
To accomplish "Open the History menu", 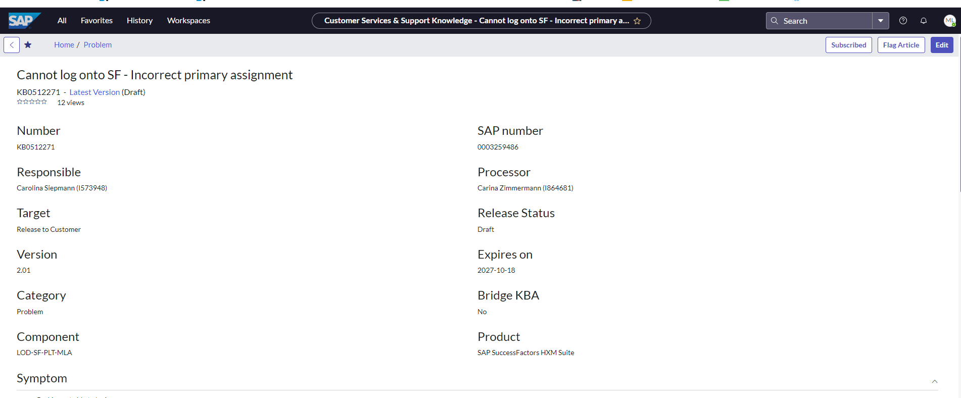I will [139, 21].
